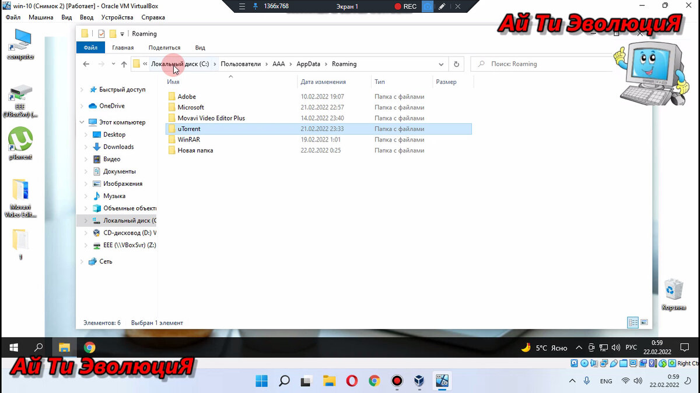Click the pencil annotate tool in recorder bar

point(442,6)
